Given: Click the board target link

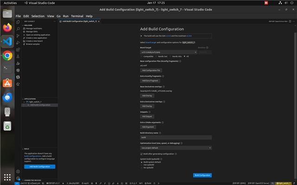Looking at the screenshot, I should coord(151,43).
